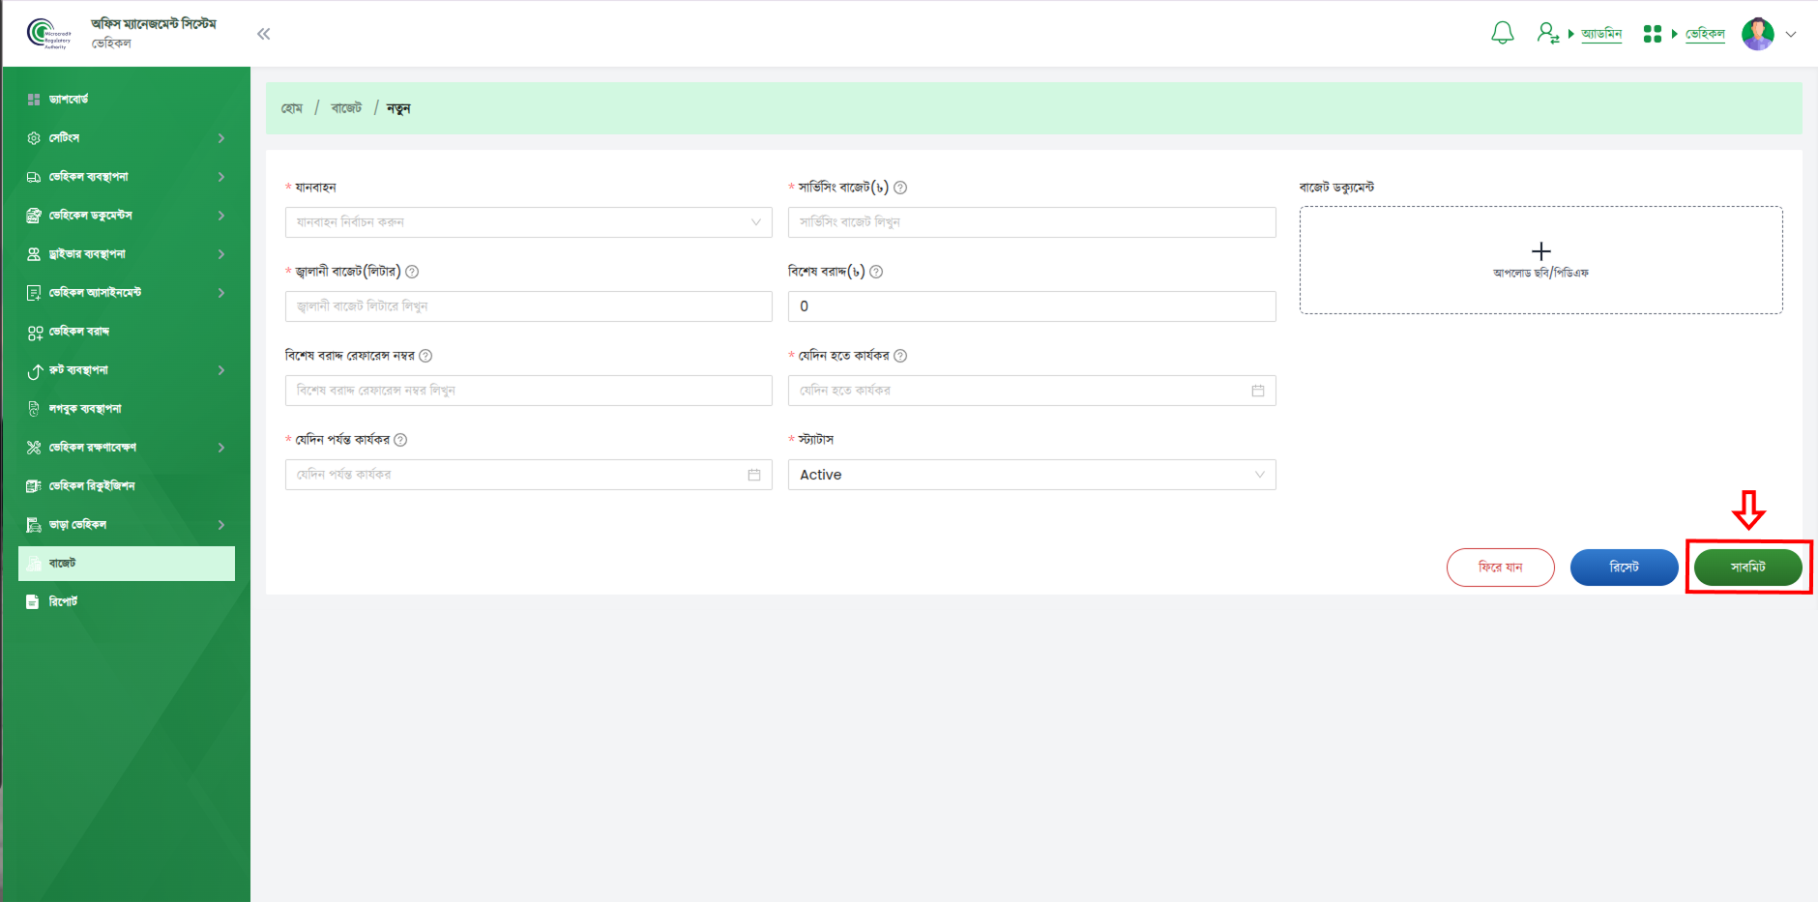Expand the সেটিংস sidebar menu

126,138
